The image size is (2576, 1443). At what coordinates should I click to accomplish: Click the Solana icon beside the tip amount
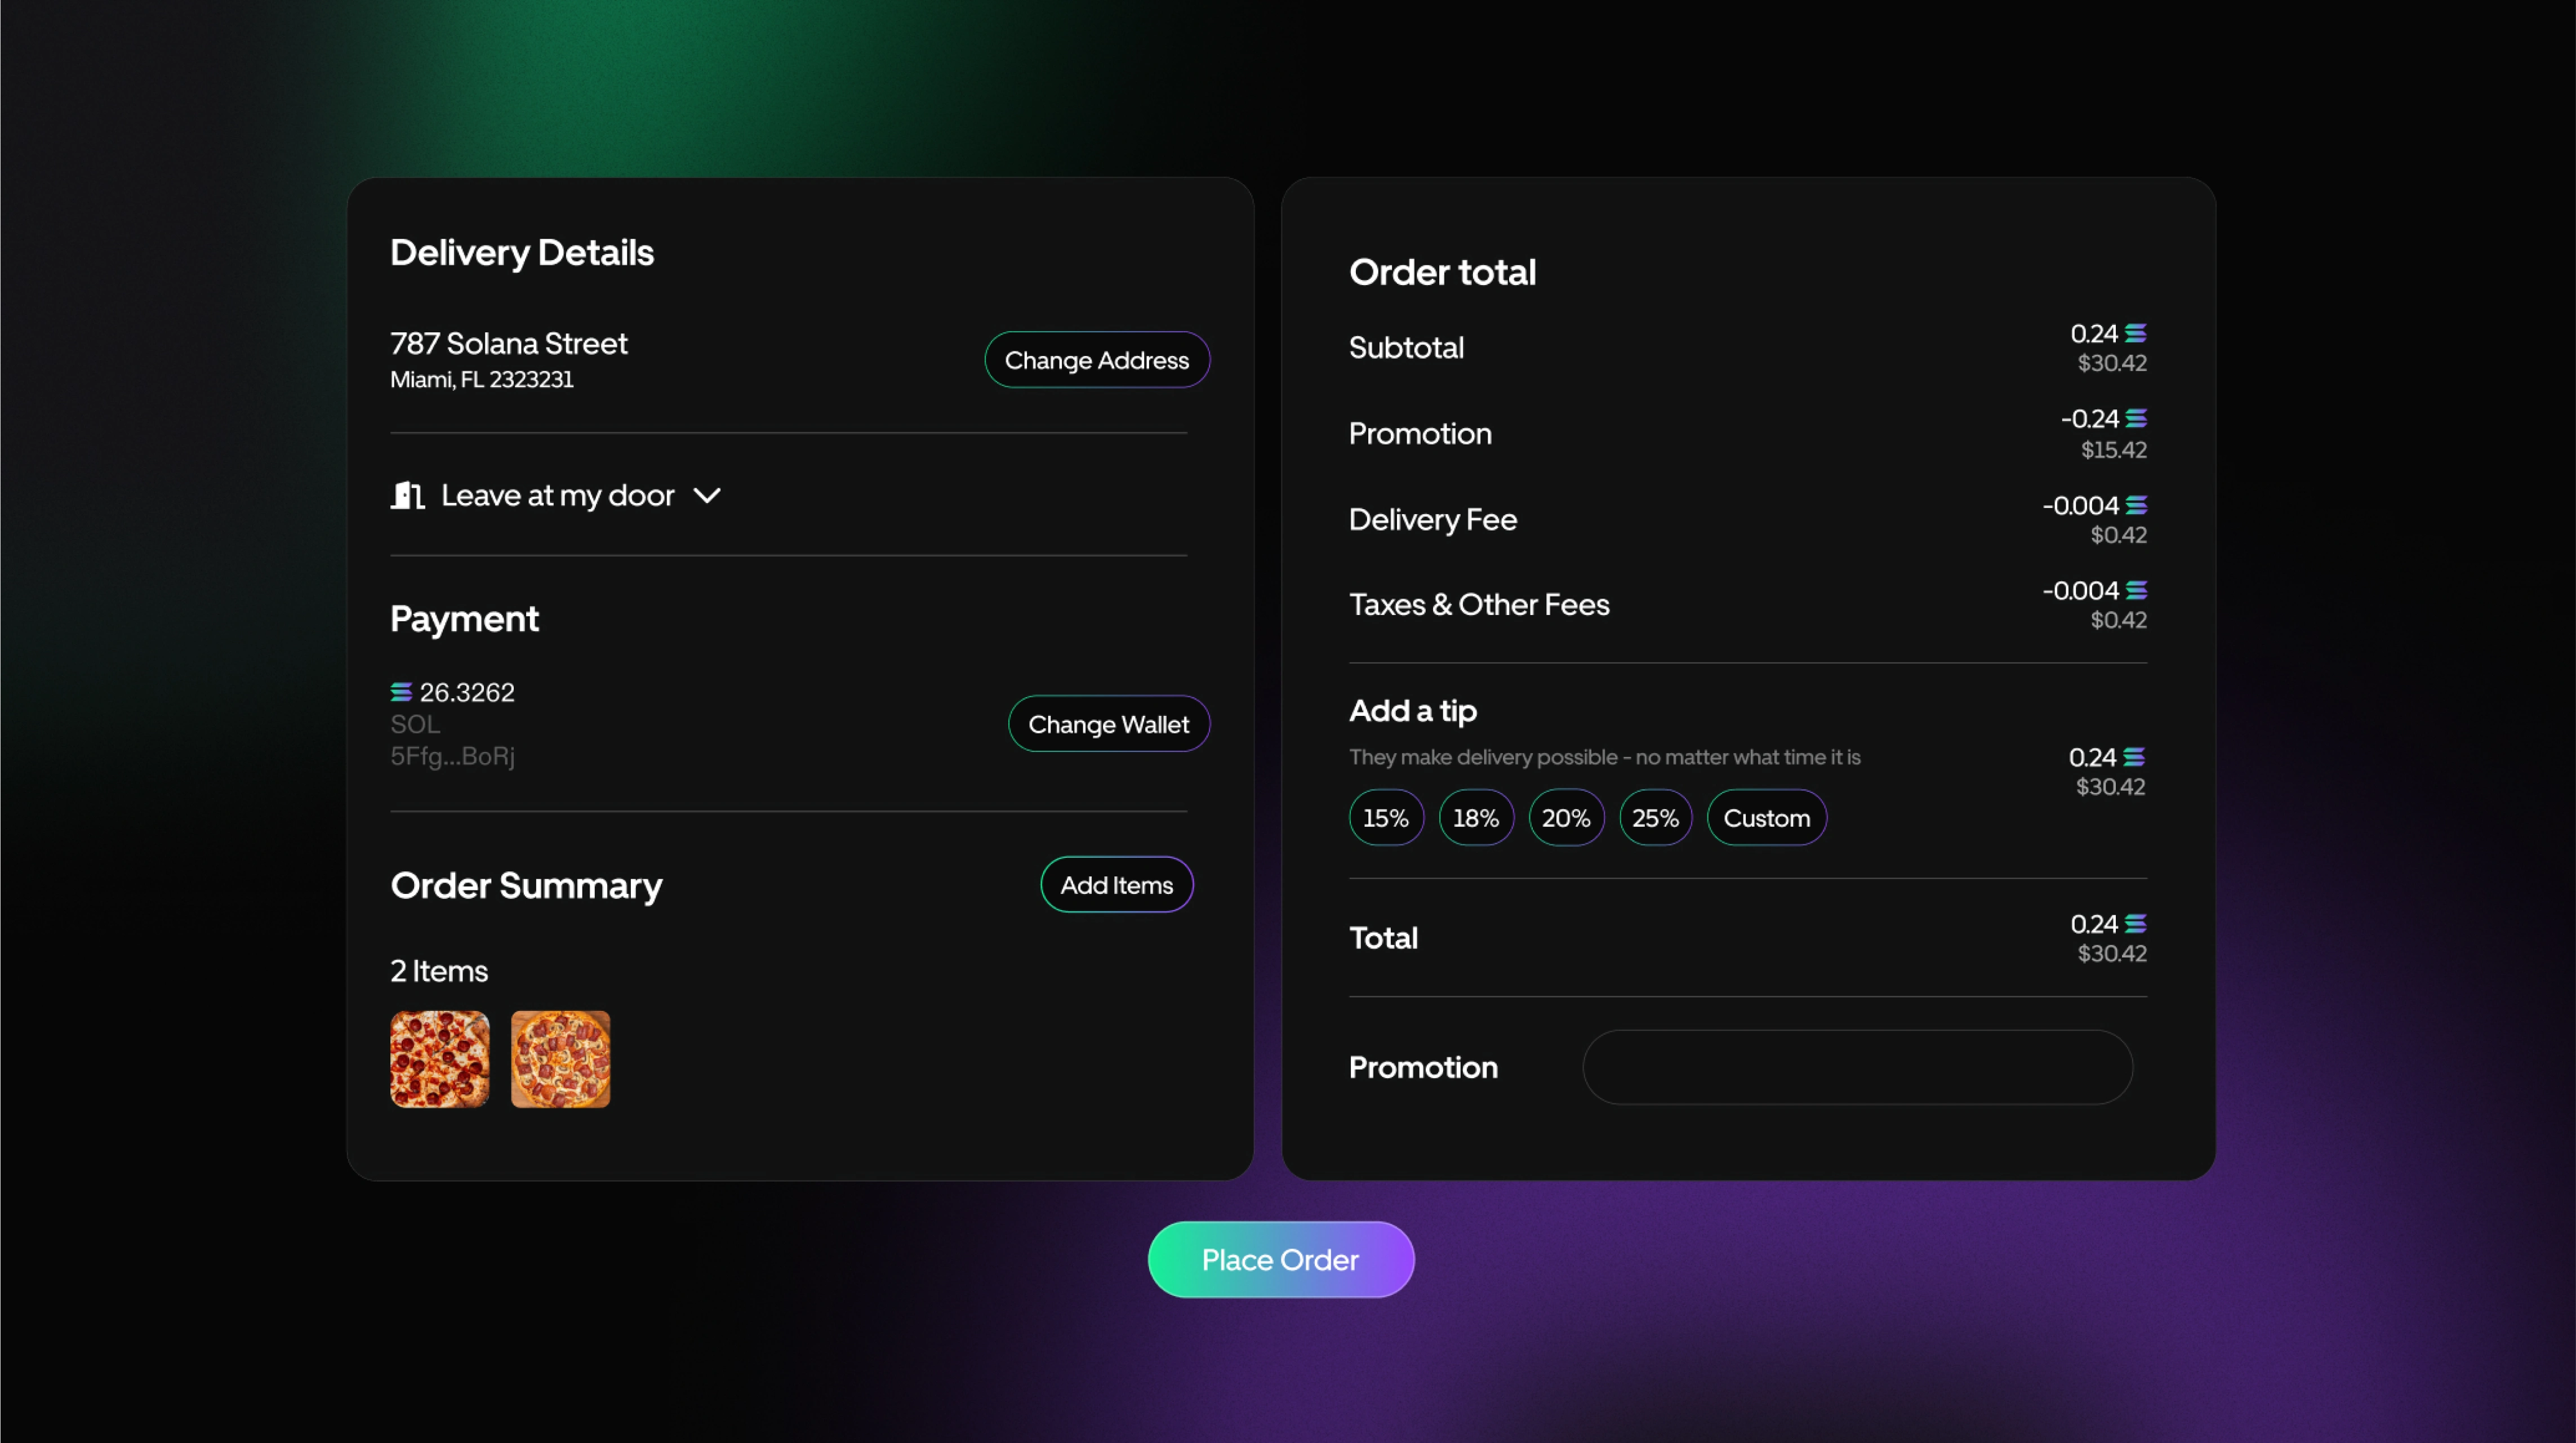[2133, 757]
